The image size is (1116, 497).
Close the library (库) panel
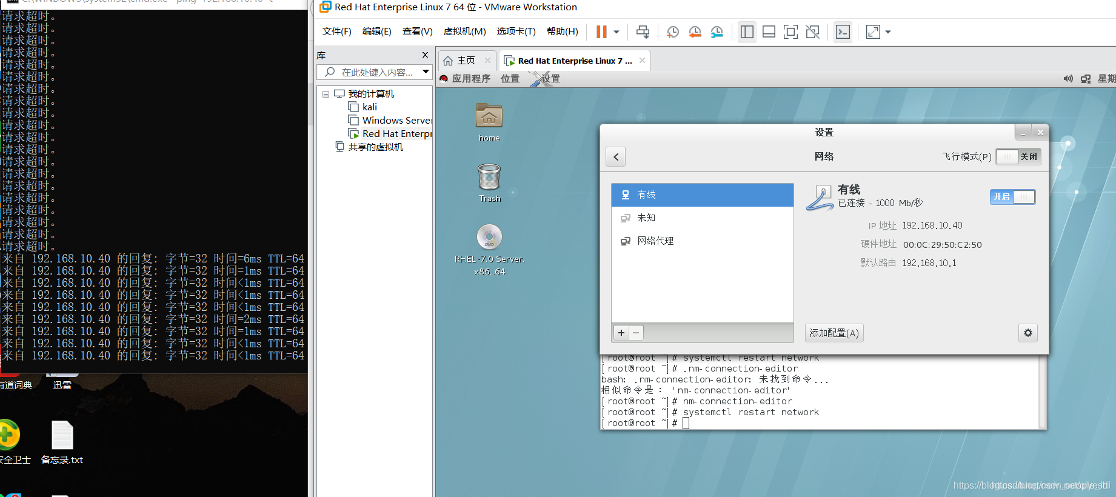[x=425, y=55]
